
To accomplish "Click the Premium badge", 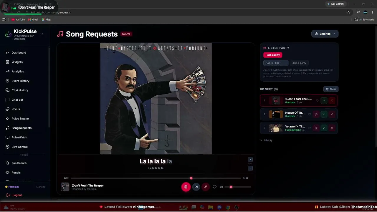I will click(x=12, y=187).
